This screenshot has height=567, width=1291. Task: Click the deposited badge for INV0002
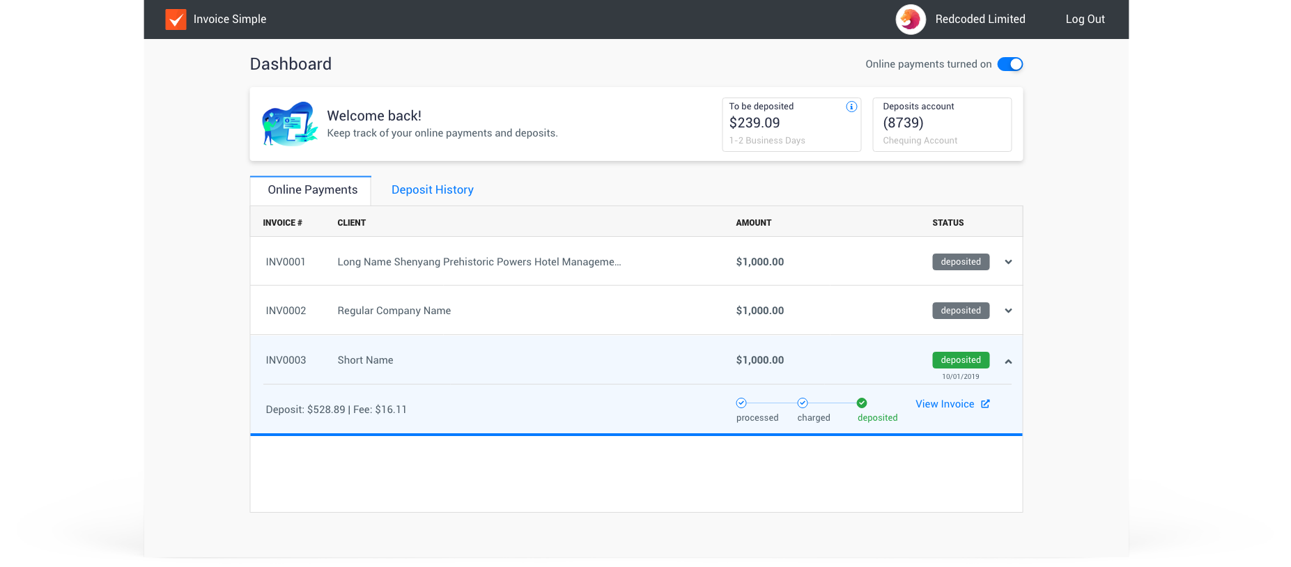(961, 311)
